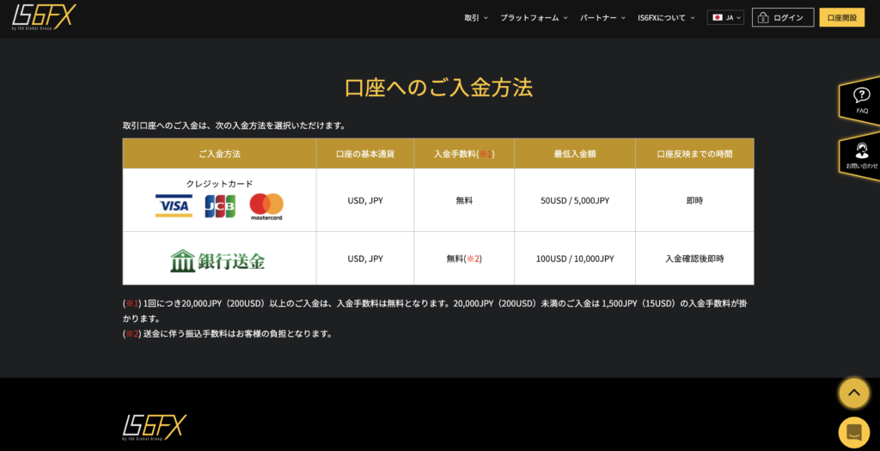Click the 100USD / 10,000JPY cell
Viewport: 880px width, 451px height.
tap(575, 259)
